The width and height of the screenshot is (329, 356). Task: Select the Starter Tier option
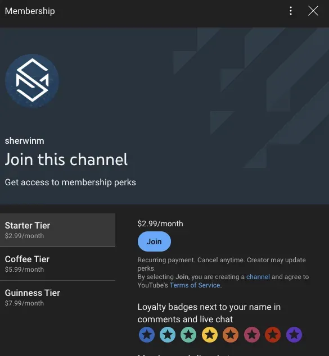(x=57, y=230)
